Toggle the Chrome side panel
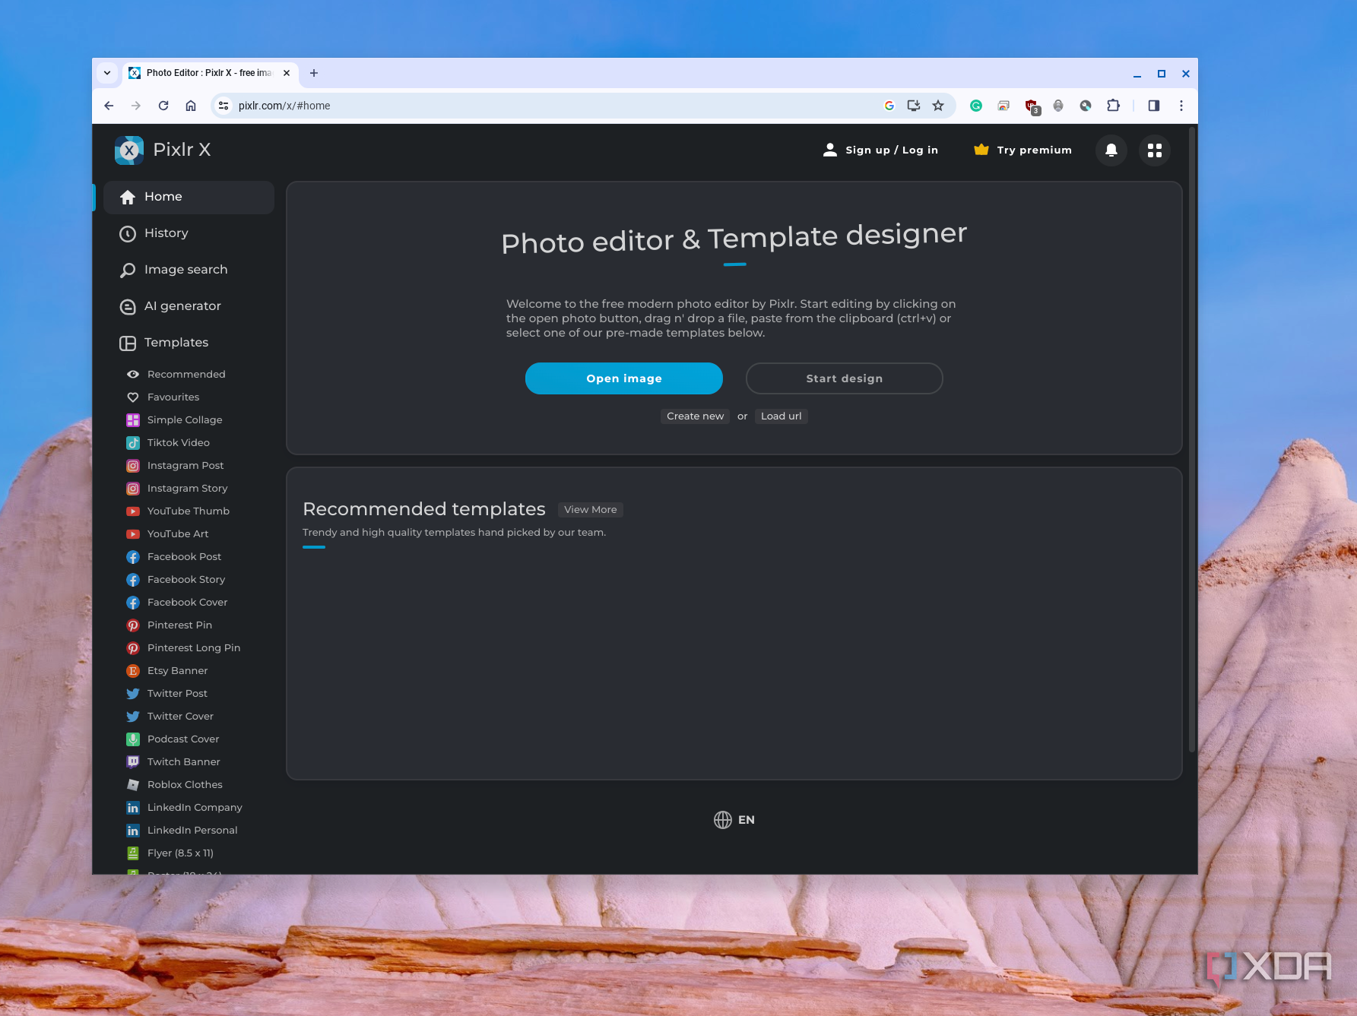The image size is (1357, 1016). tap(1153, 106)
